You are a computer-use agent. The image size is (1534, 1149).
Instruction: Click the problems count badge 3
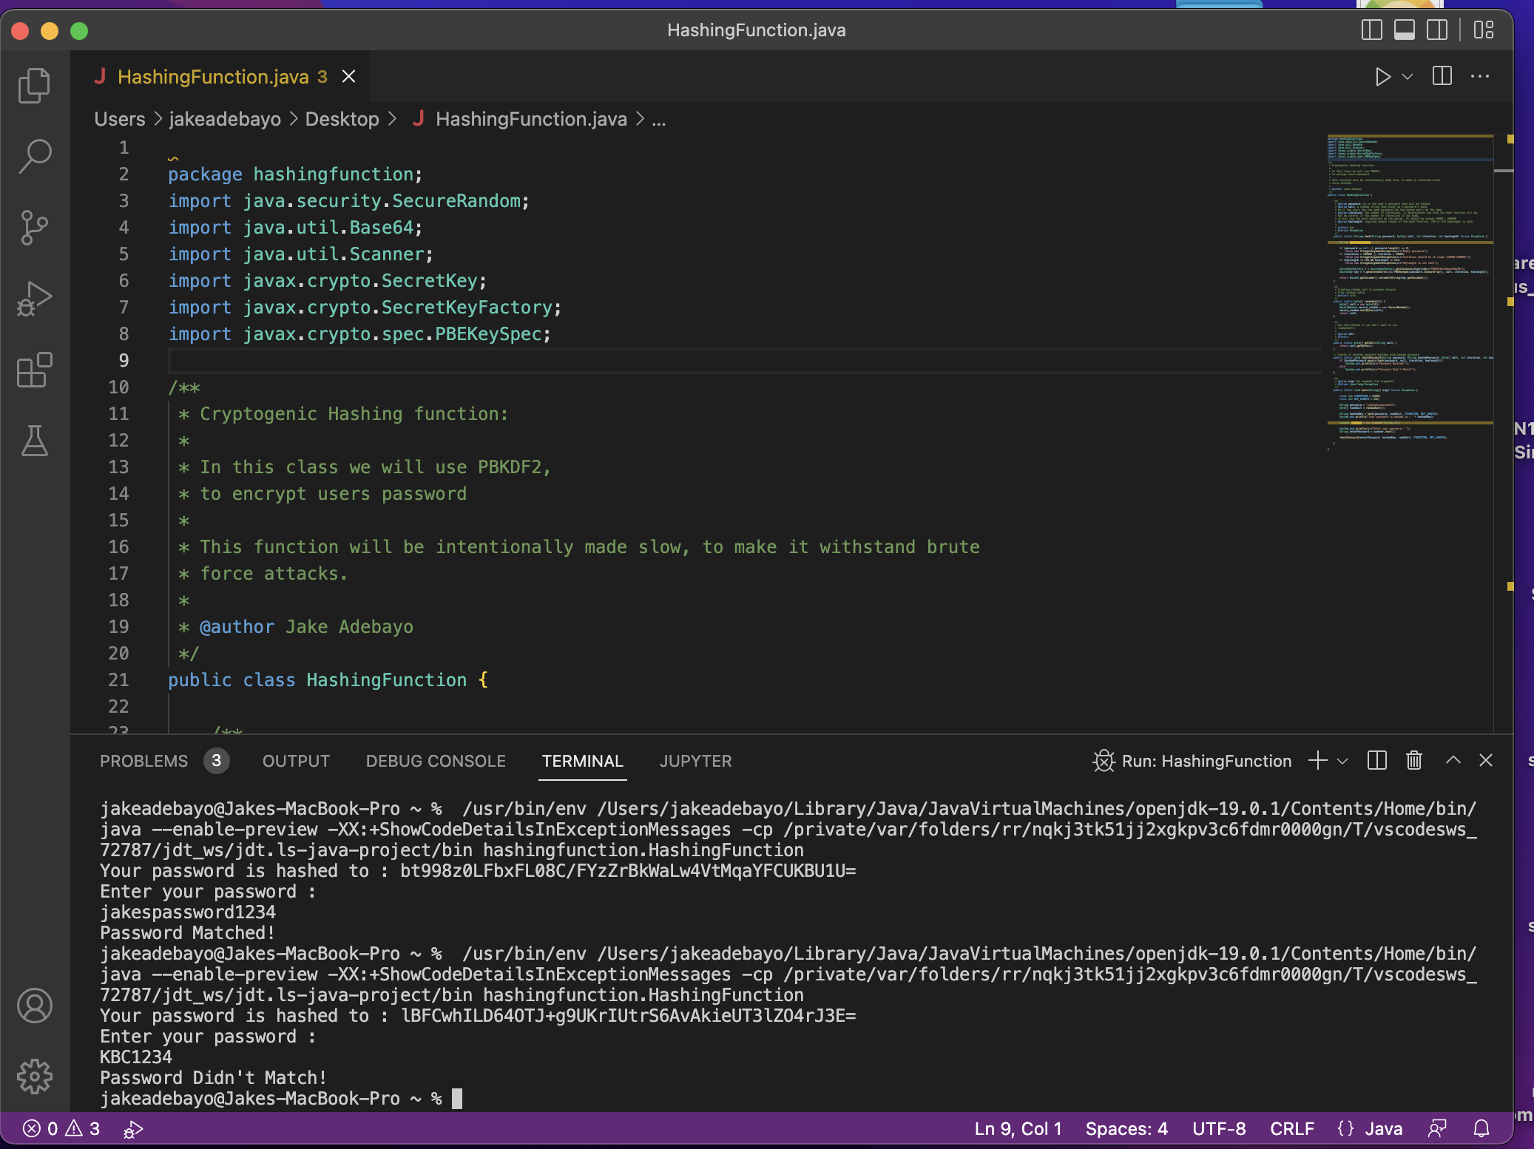click(216, 761)
